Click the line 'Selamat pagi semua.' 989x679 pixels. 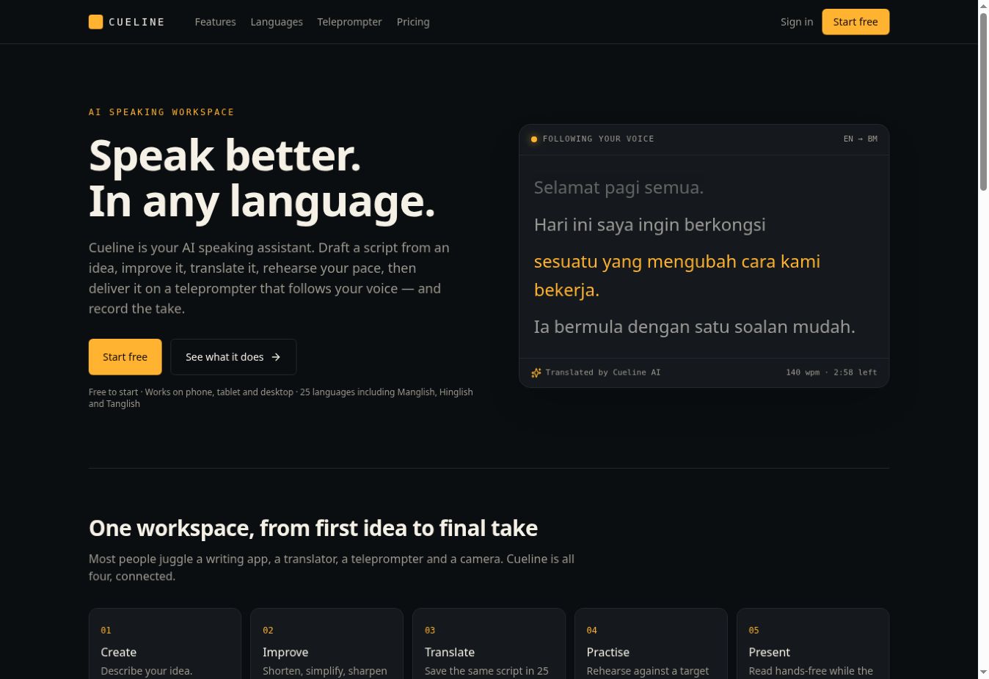(618, 188)
